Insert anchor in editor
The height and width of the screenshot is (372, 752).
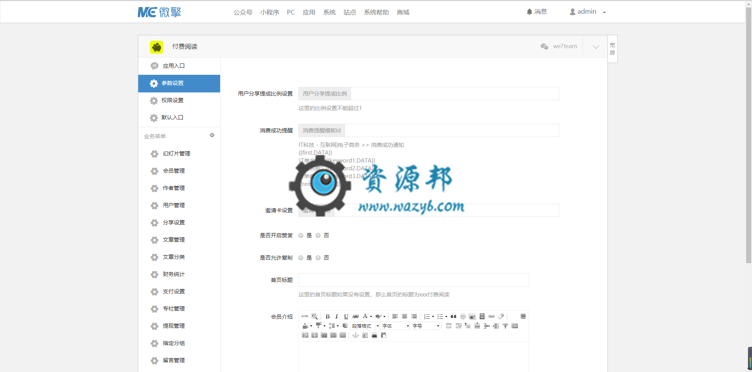pyautogui.click(x=356, y=335)
